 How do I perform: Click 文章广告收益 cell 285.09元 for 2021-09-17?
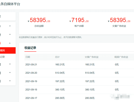pos(90,98)
